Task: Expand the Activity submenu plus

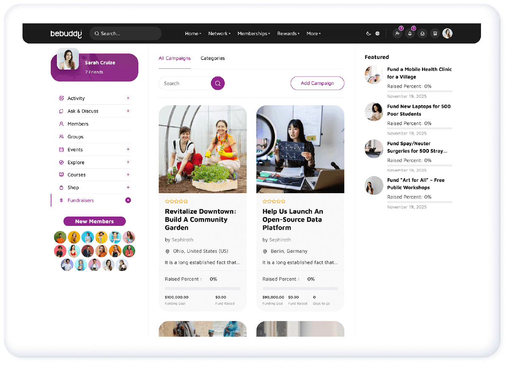Action: tap(128, 98)
